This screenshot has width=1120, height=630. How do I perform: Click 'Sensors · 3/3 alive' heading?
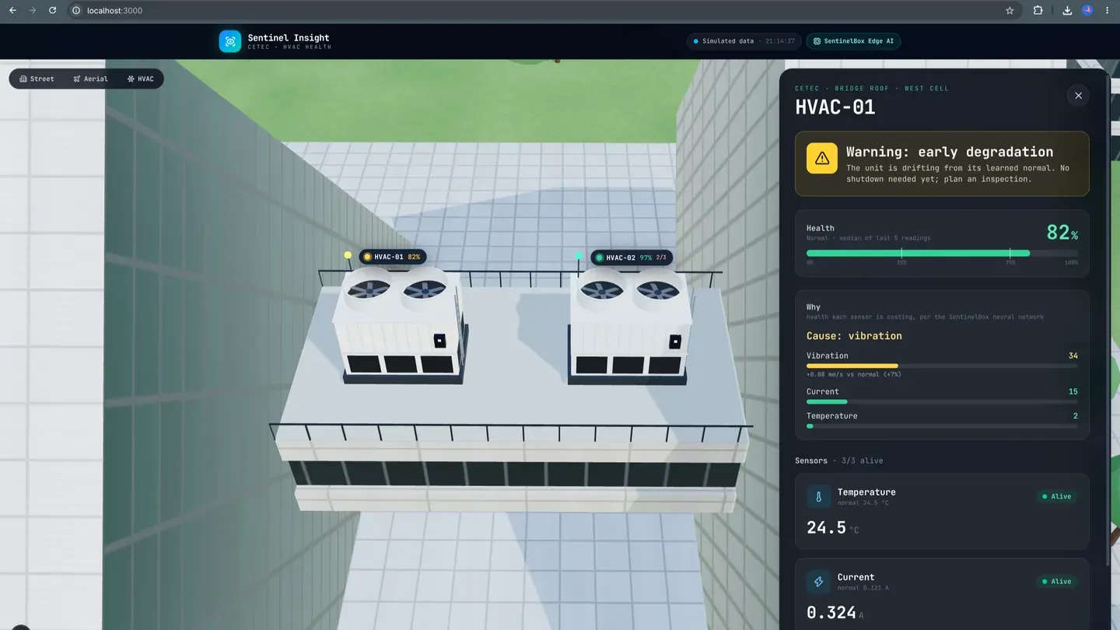[838, 460]
